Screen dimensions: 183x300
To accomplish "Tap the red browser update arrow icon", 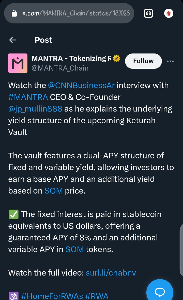I will coord(169,13).
